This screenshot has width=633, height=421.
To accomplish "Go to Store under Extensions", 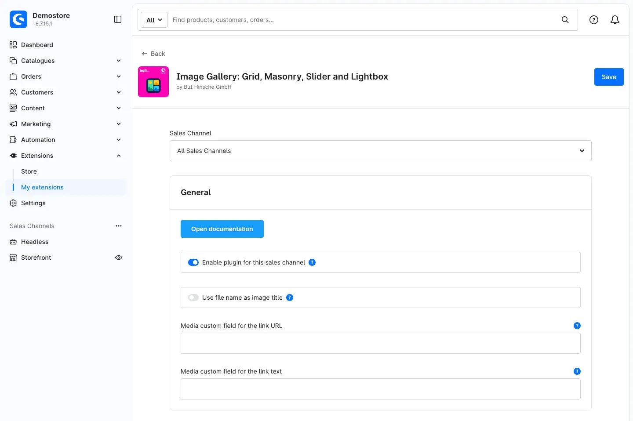I will [29, 171].
